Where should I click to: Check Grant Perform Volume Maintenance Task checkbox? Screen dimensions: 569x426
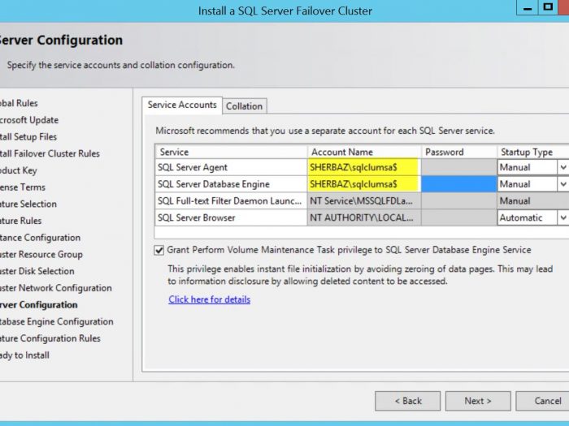point(159,250)
